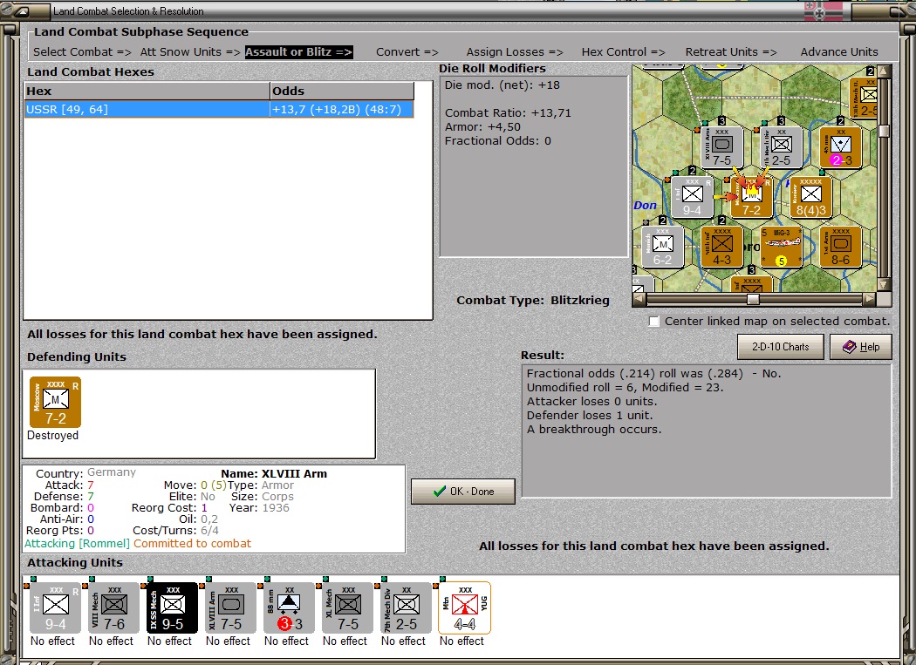916x665 pixels.
Task: Click the map horizontal scrollbar left arrow
Action: click(x=639, y=299)
